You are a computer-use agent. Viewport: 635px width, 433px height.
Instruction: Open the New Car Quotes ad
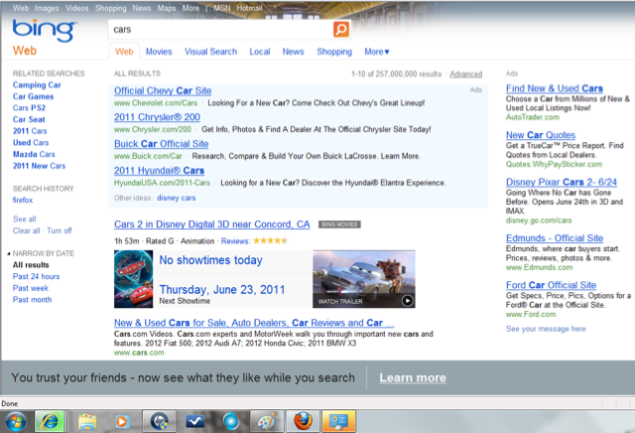click(x=541, y=135)
